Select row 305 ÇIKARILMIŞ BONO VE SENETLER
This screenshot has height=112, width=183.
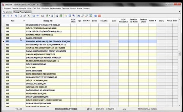click(91, 54)
